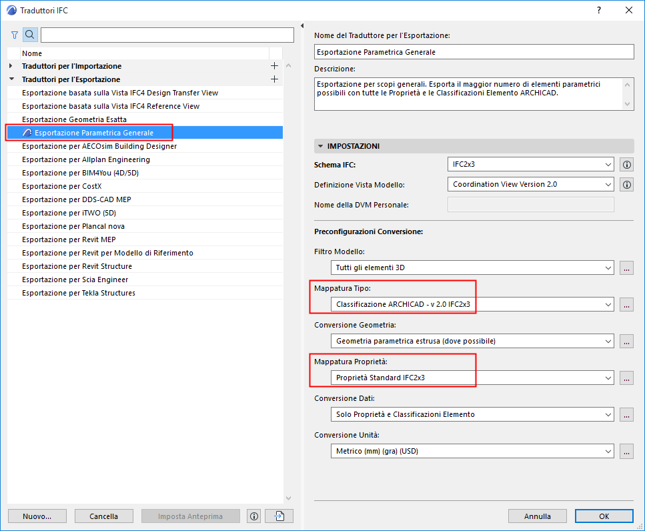The image size is (645, 531).
Task: Click the help question mark in title bar
Action: point(599,10)
